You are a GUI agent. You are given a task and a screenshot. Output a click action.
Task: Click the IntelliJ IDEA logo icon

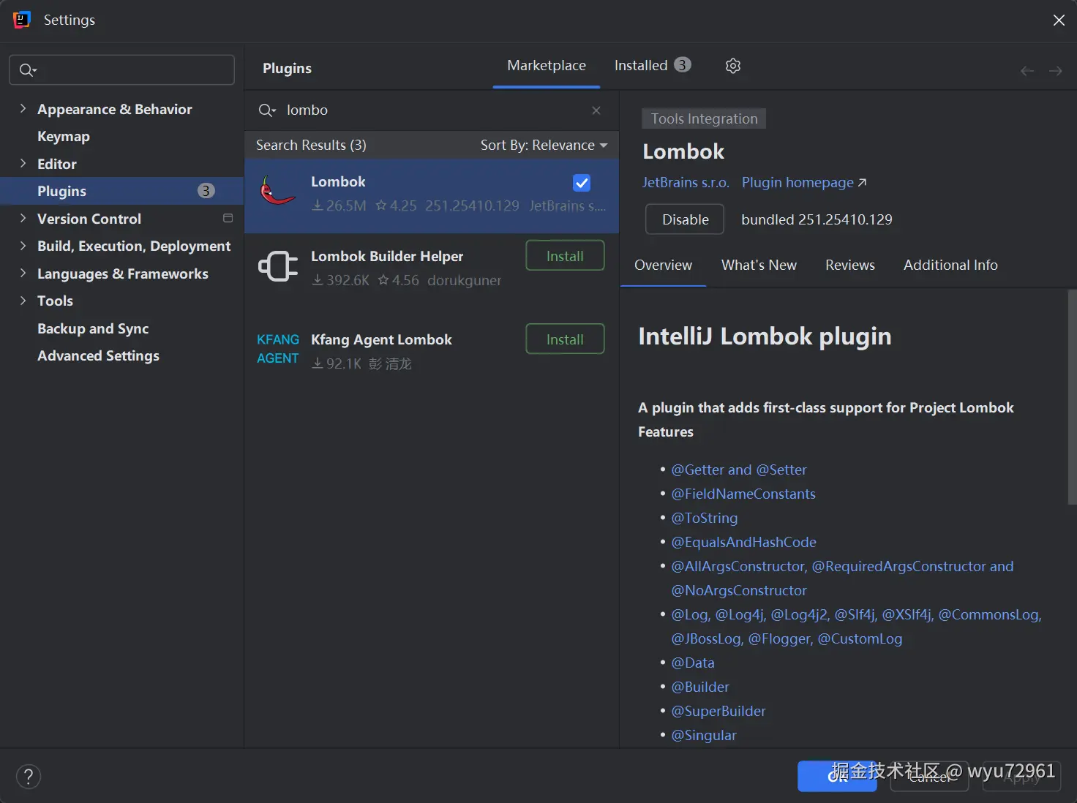coord(22,20)
